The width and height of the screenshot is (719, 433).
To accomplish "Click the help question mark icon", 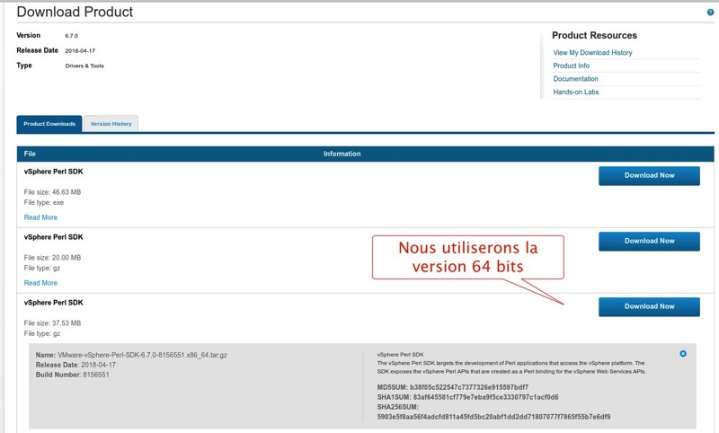I will 710,13.
